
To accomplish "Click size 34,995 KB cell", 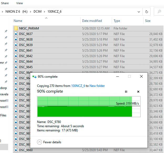I will click(x=156, y=62).
